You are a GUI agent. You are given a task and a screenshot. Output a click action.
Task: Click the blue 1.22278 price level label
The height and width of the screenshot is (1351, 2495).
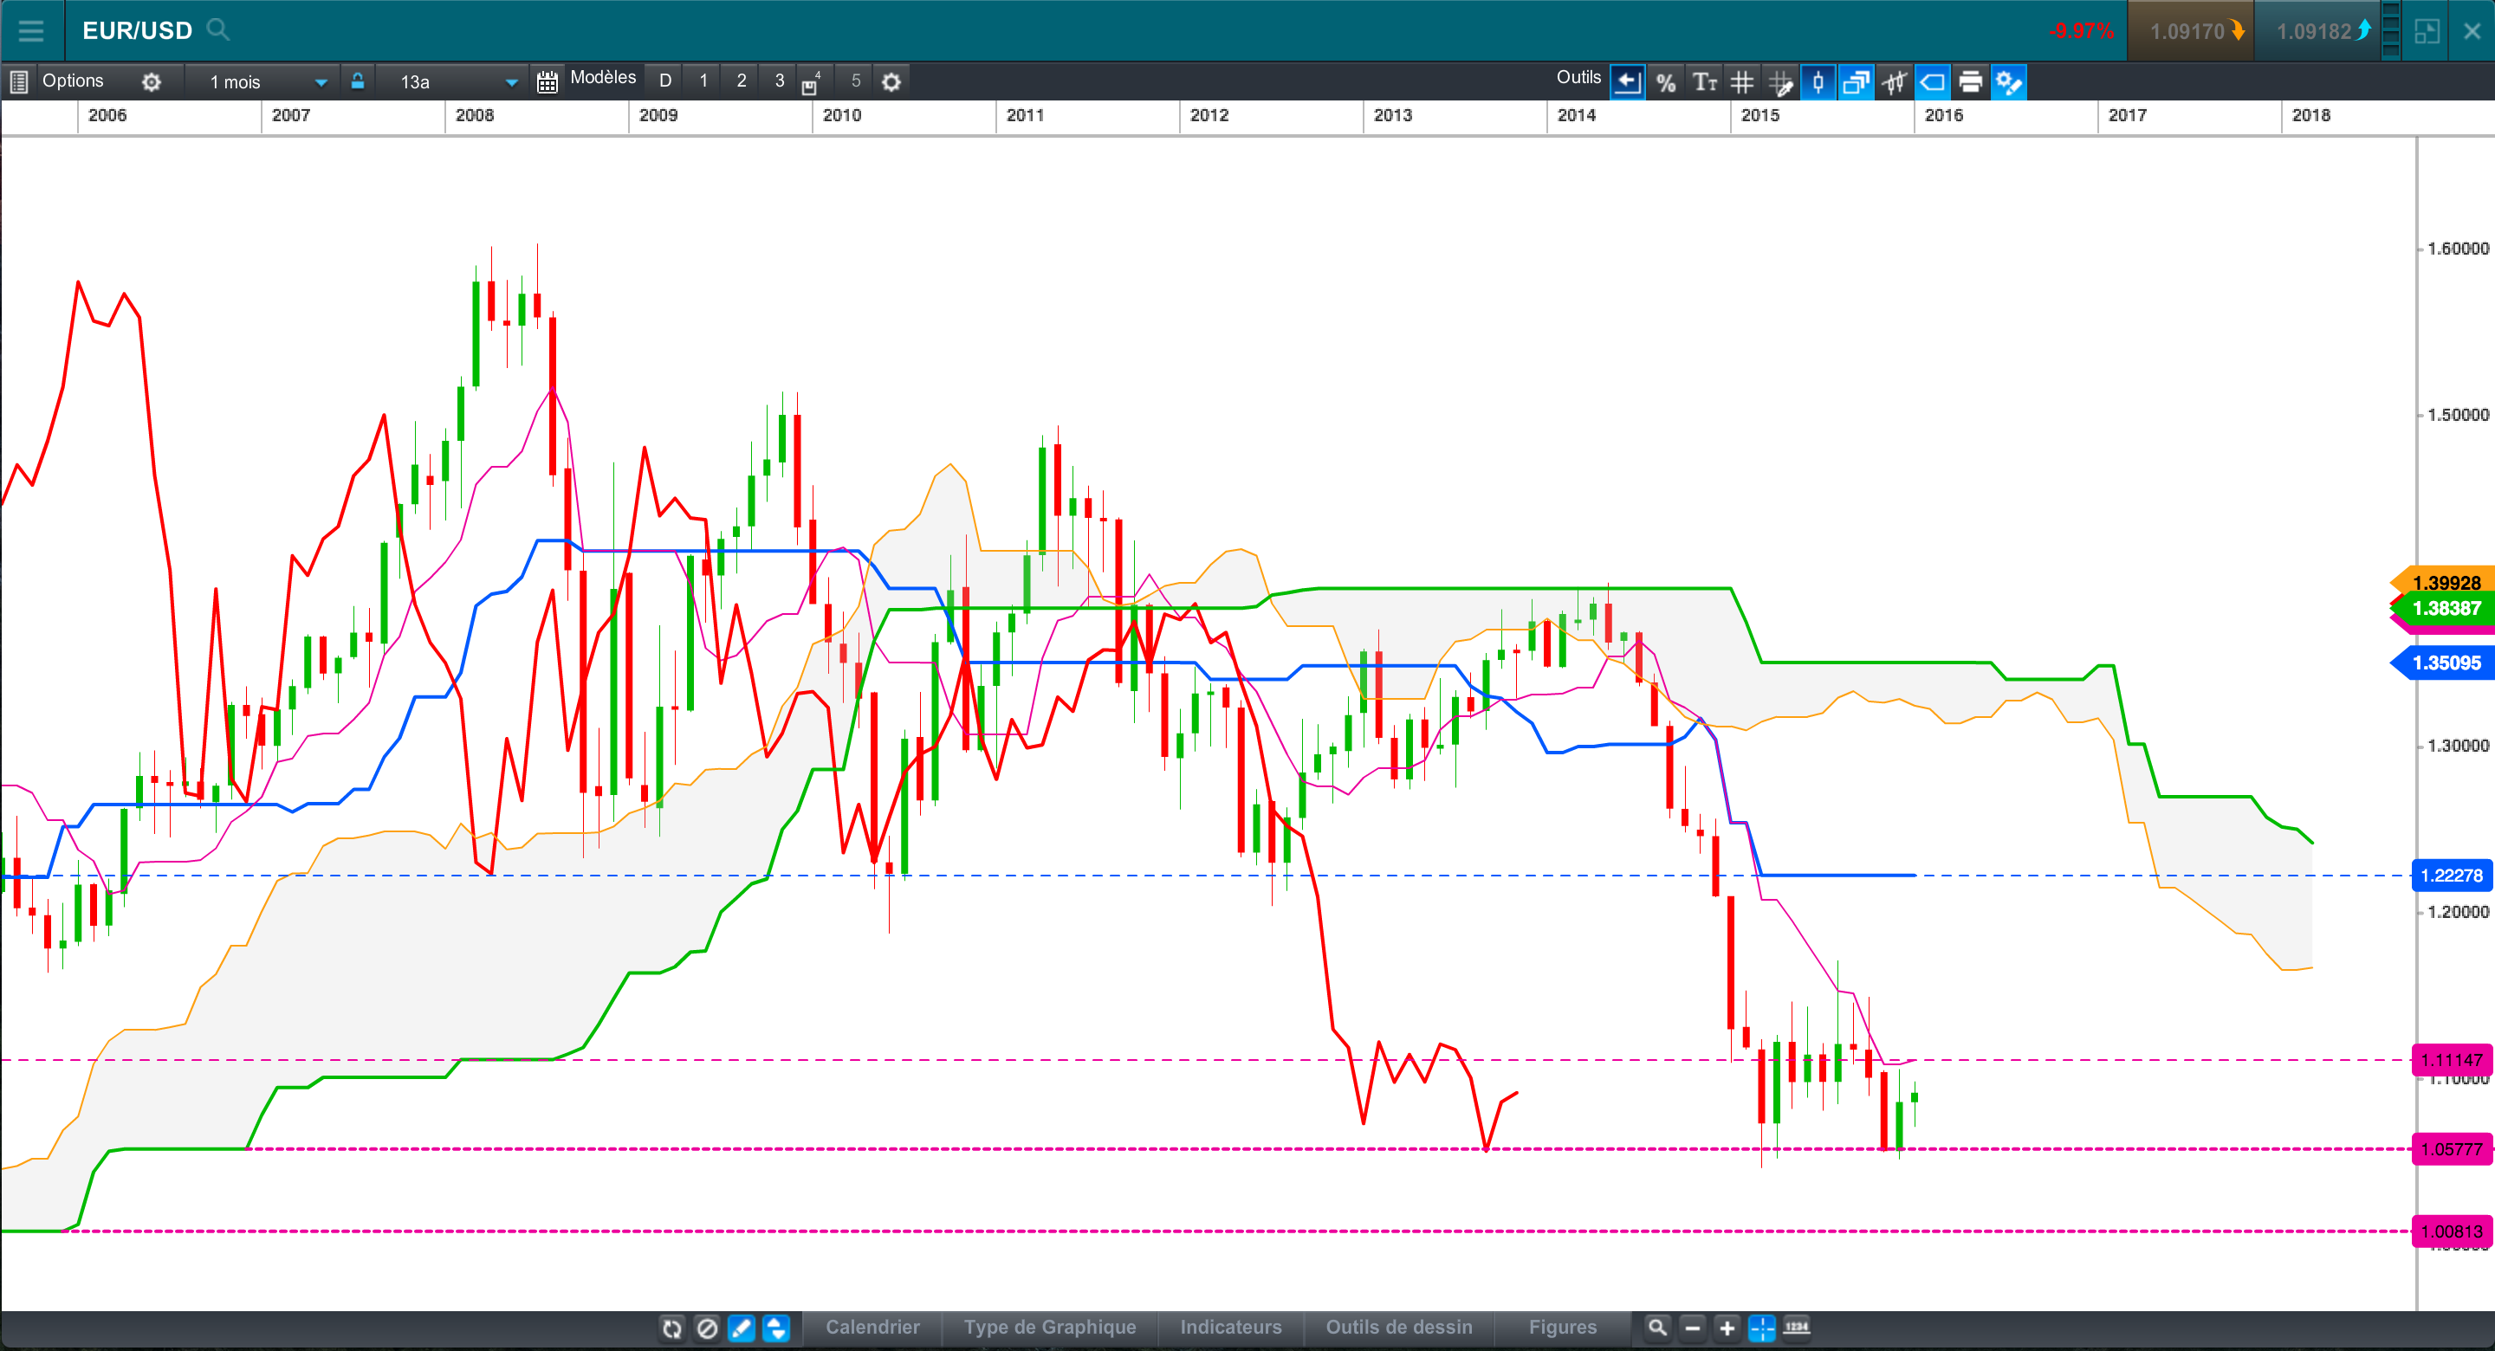2452,876
